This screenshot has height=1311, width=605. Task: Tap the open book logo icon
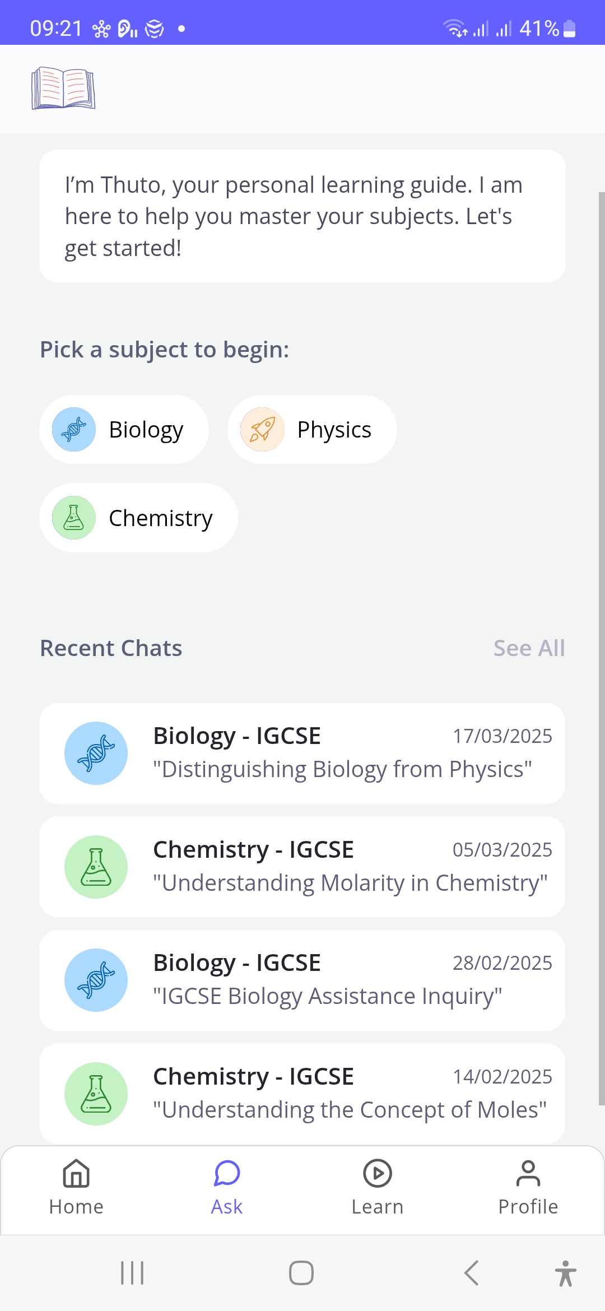pyautogui.click(x=63, y=88)
